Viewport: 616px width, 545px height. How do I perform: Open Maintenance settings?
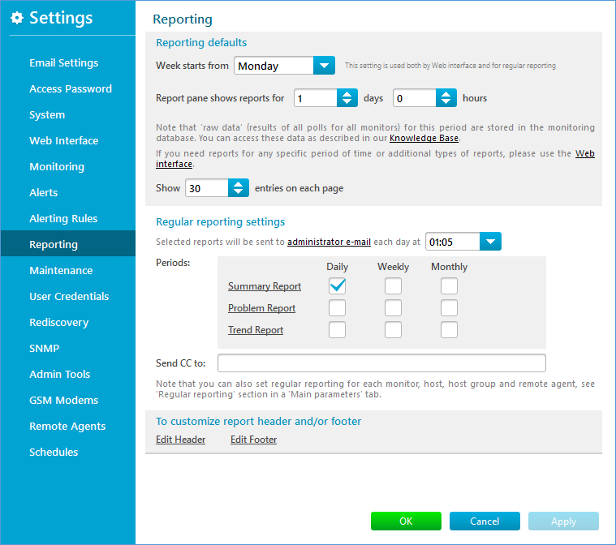coord(61,270)
